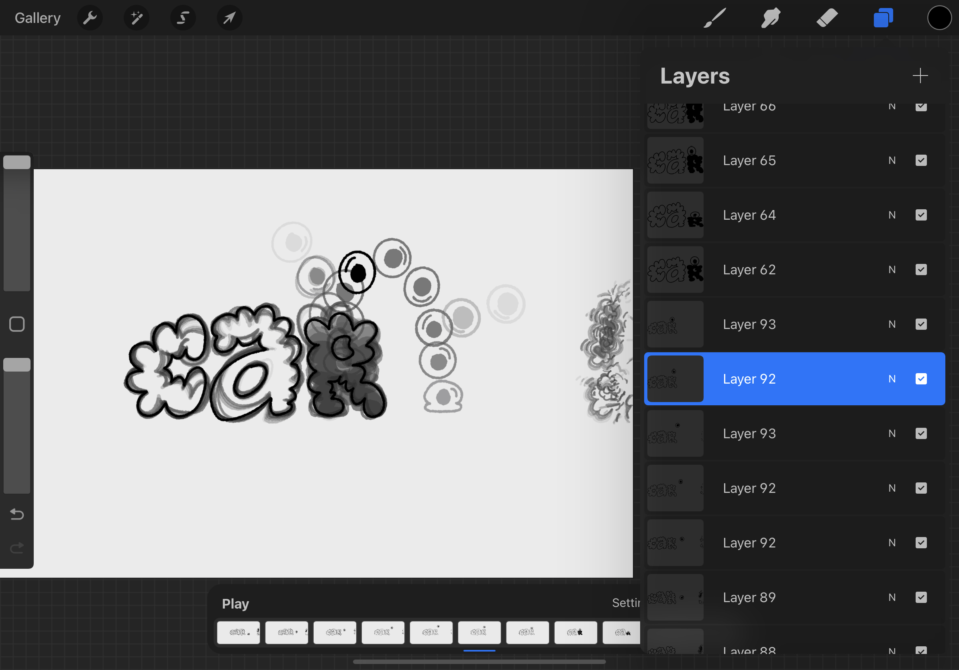Expand blend mode N of Layer 65

pyautogui.click(x=892, y=160)
